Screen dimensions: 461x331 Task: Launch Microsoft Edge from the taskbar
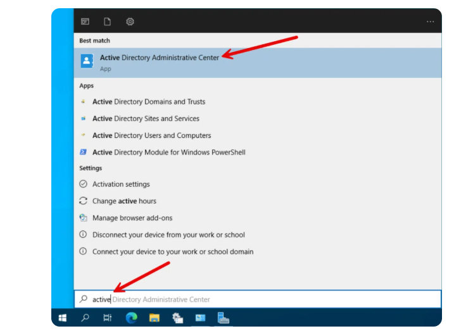[x=131, y=318]
